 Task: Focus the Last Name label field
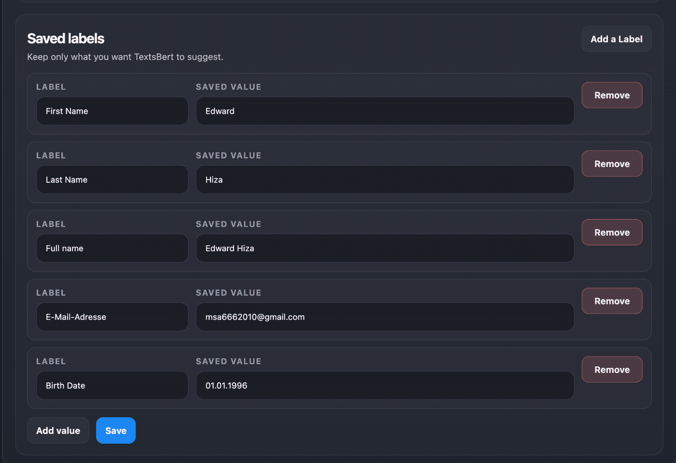(x=112, y=180)
